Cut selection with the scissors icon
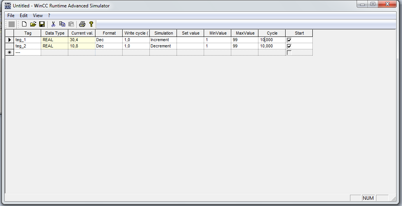Screen dimensions: 402x206 pyautogui.click(x=53, y=24)
